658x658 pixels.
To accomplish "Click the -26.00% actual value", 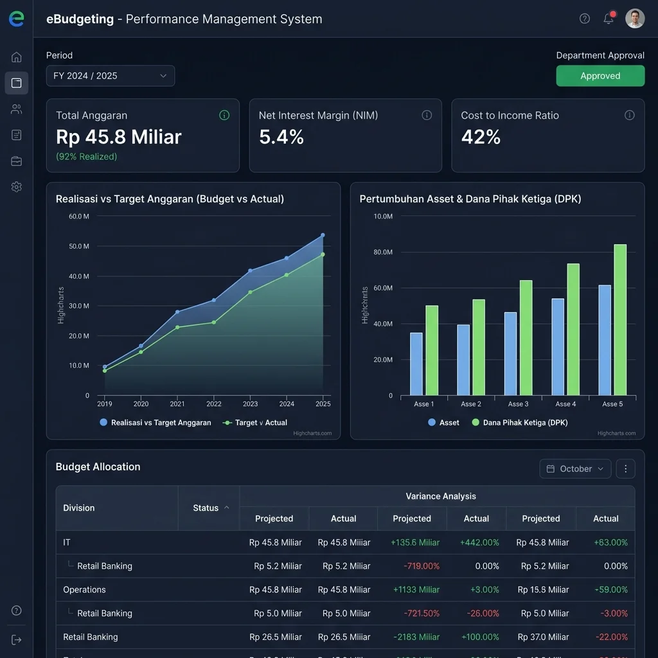I will click(x=483, y=613).
